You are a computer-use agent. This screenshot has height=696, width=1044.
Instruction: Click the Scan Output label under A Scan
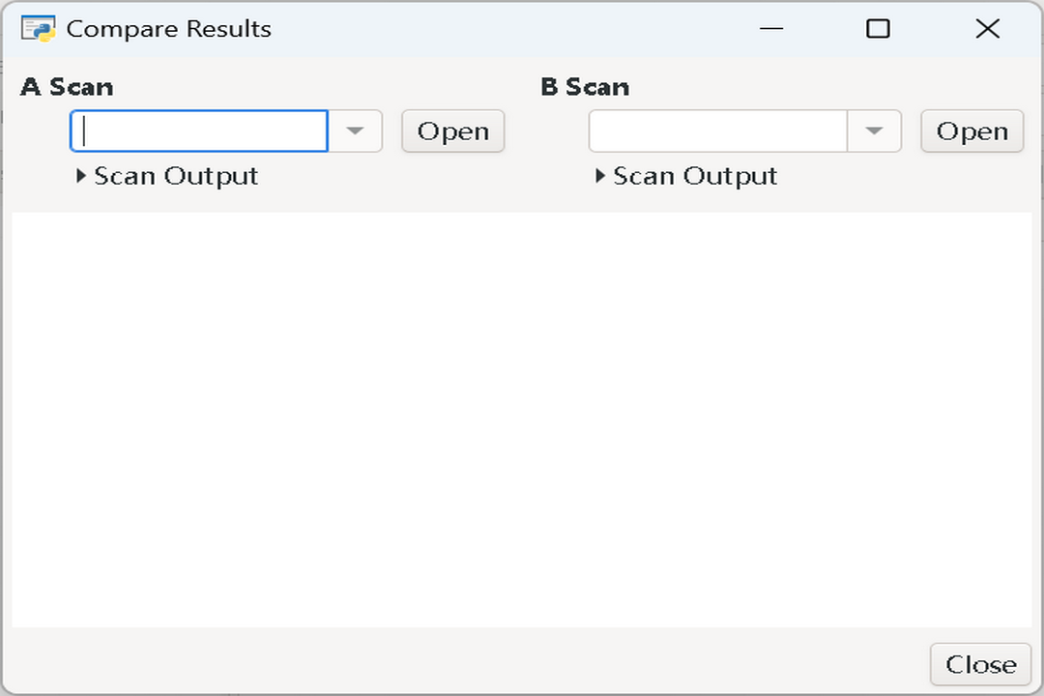pyautogui.click(x=176, y=176)
